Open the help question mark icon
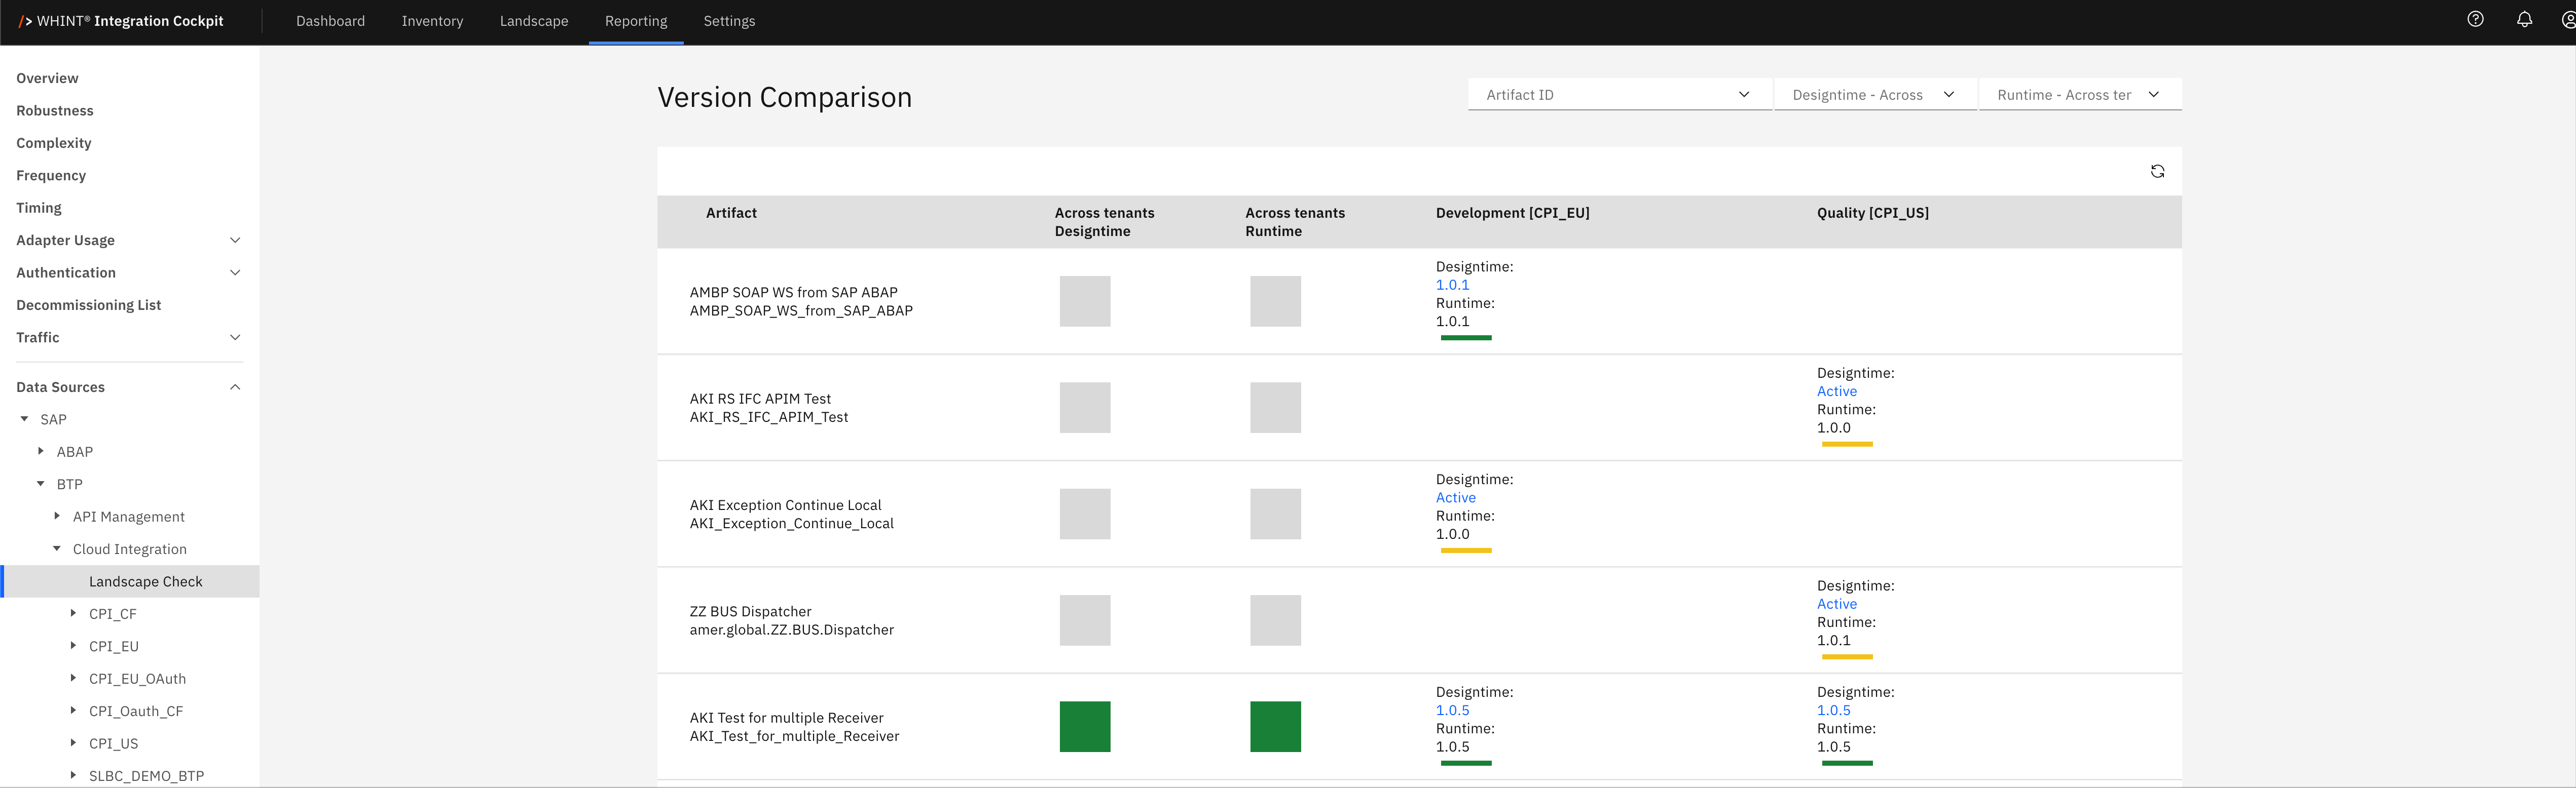The image size is (2576, 788). [x=2475, y=19]
